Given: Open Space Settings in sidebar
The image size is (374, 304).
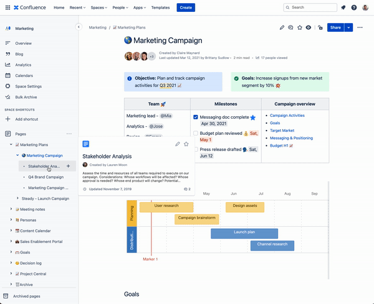Looking at the screenshot, I should 29,86.
